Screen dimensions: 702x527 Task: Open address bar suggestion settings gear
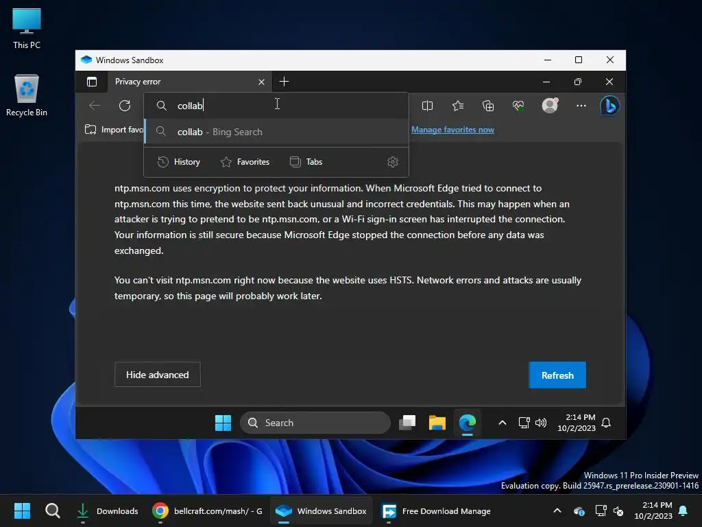click(393, 162)
